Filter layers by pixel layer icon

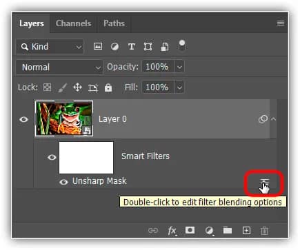[98, 47]
